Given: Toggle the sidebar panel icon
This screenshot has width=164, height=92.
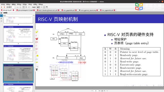Looking at the screenshot, I should [1, 13].
